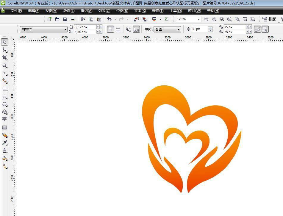Click the Save icon in toolbar
This screenshot has width=283, height=216.
click(65, 19)
